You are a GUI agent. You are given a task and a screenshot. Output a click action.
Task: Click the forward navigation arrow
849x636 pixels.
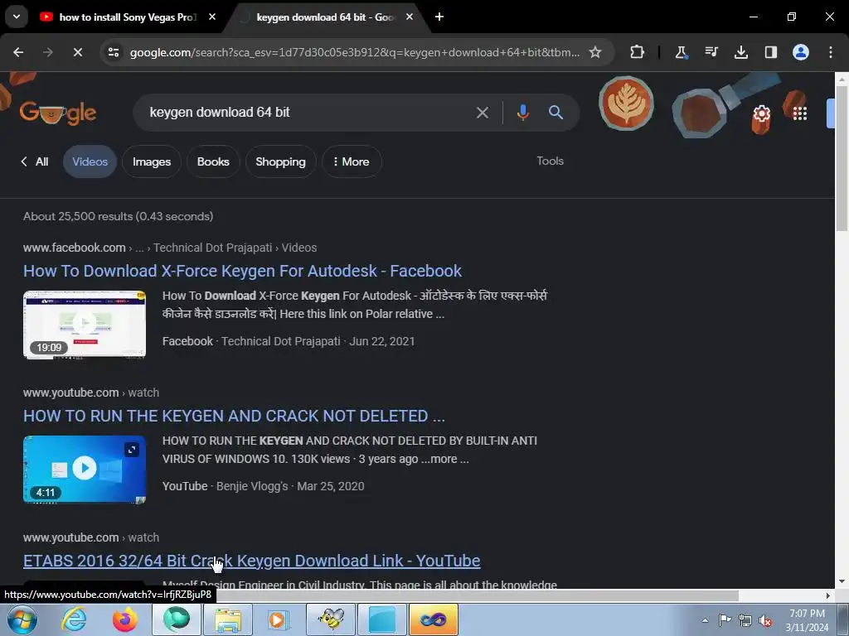(x=47, y=52)
